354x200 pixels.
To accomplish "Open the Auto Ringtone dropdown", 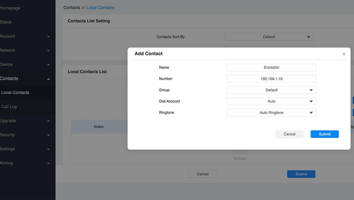I will click(x=271, y=113).
